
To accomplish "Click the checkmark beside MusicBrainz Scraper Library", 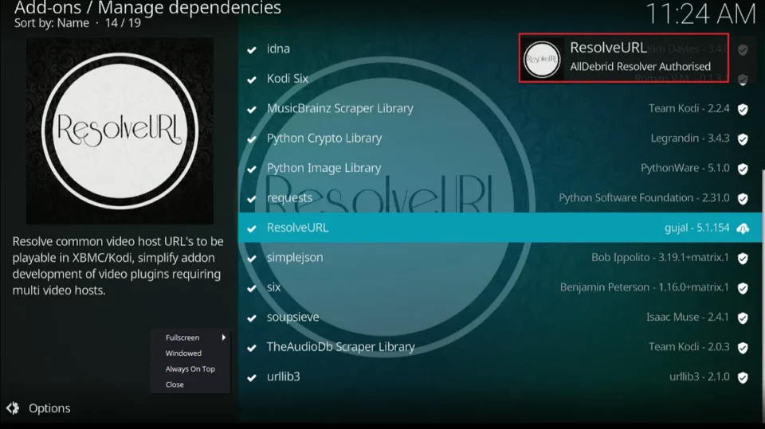I will point(252,109).
